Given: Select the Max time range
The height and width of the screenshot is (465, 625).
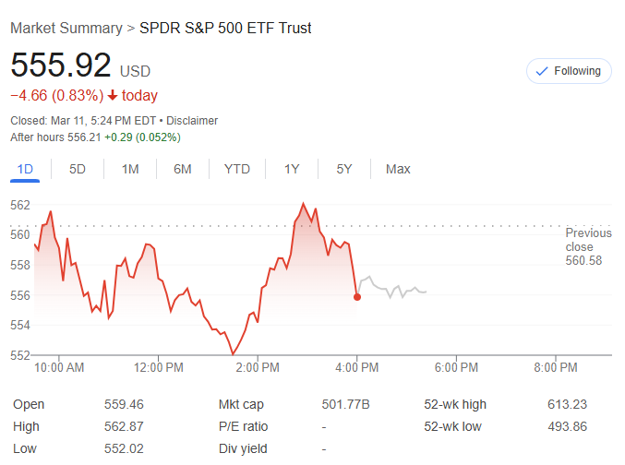Looking at the screenshot, I should (x=398, y=169).
